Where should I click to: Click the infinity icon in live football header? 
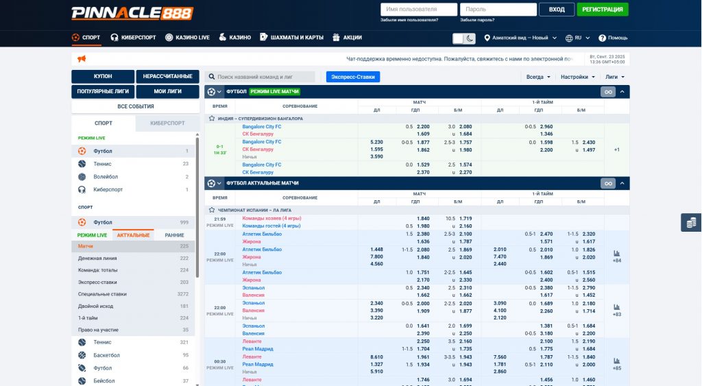coord(607,92)
